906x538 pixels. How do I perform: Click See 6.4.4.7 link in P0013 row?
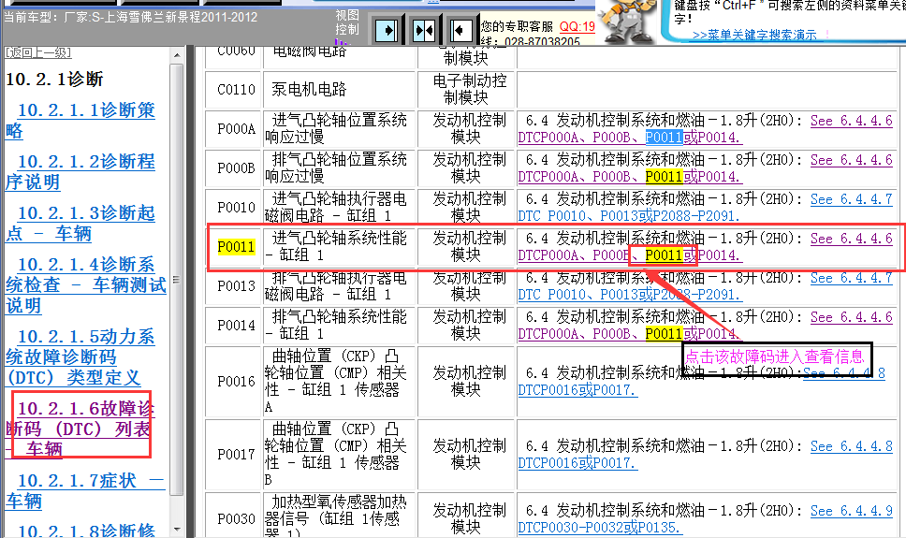tap(851, 278)
